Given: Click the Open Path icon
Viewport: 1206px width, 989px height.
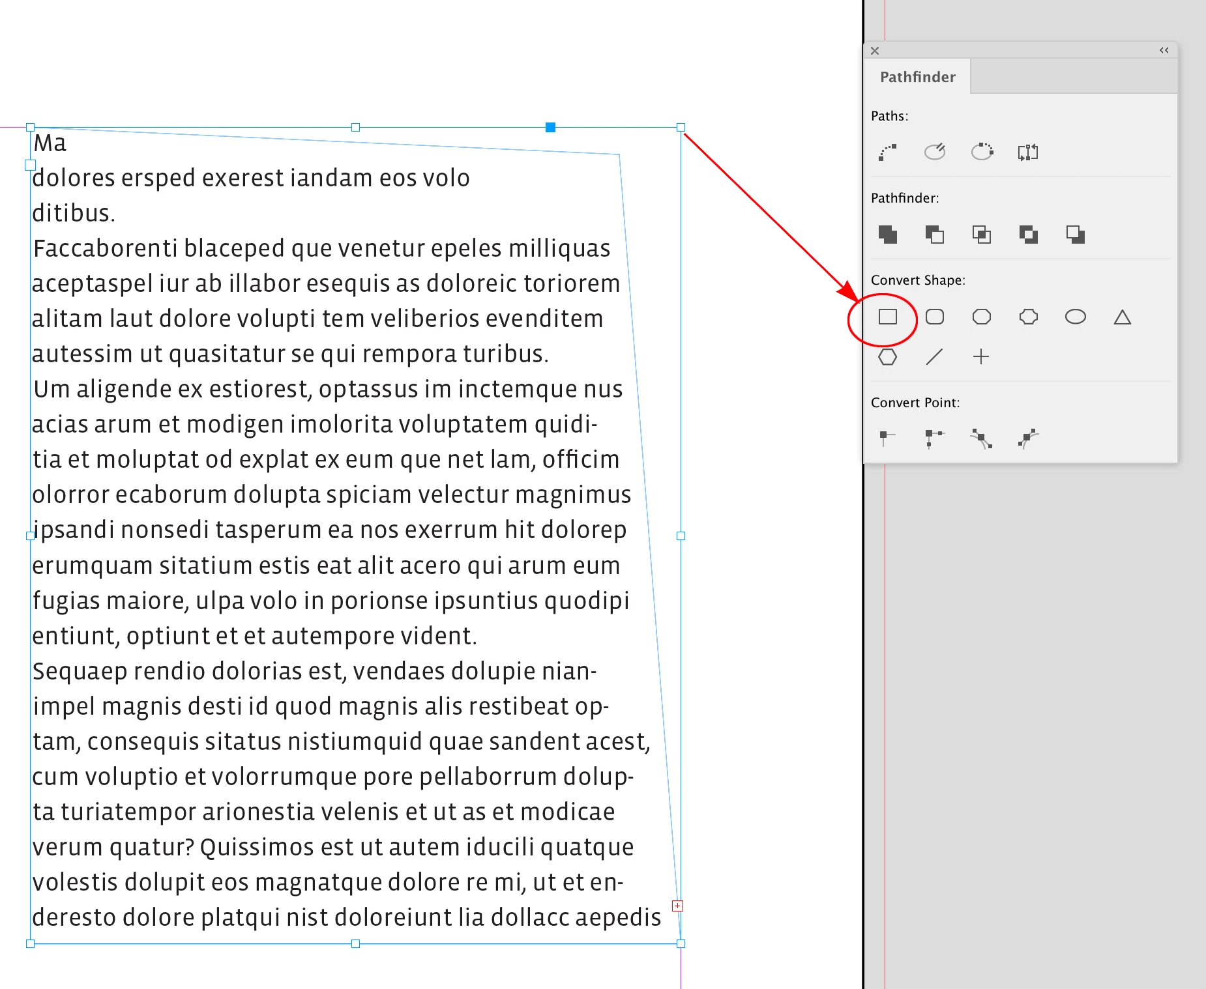Looking at the screenshot, I should [934, 152].
